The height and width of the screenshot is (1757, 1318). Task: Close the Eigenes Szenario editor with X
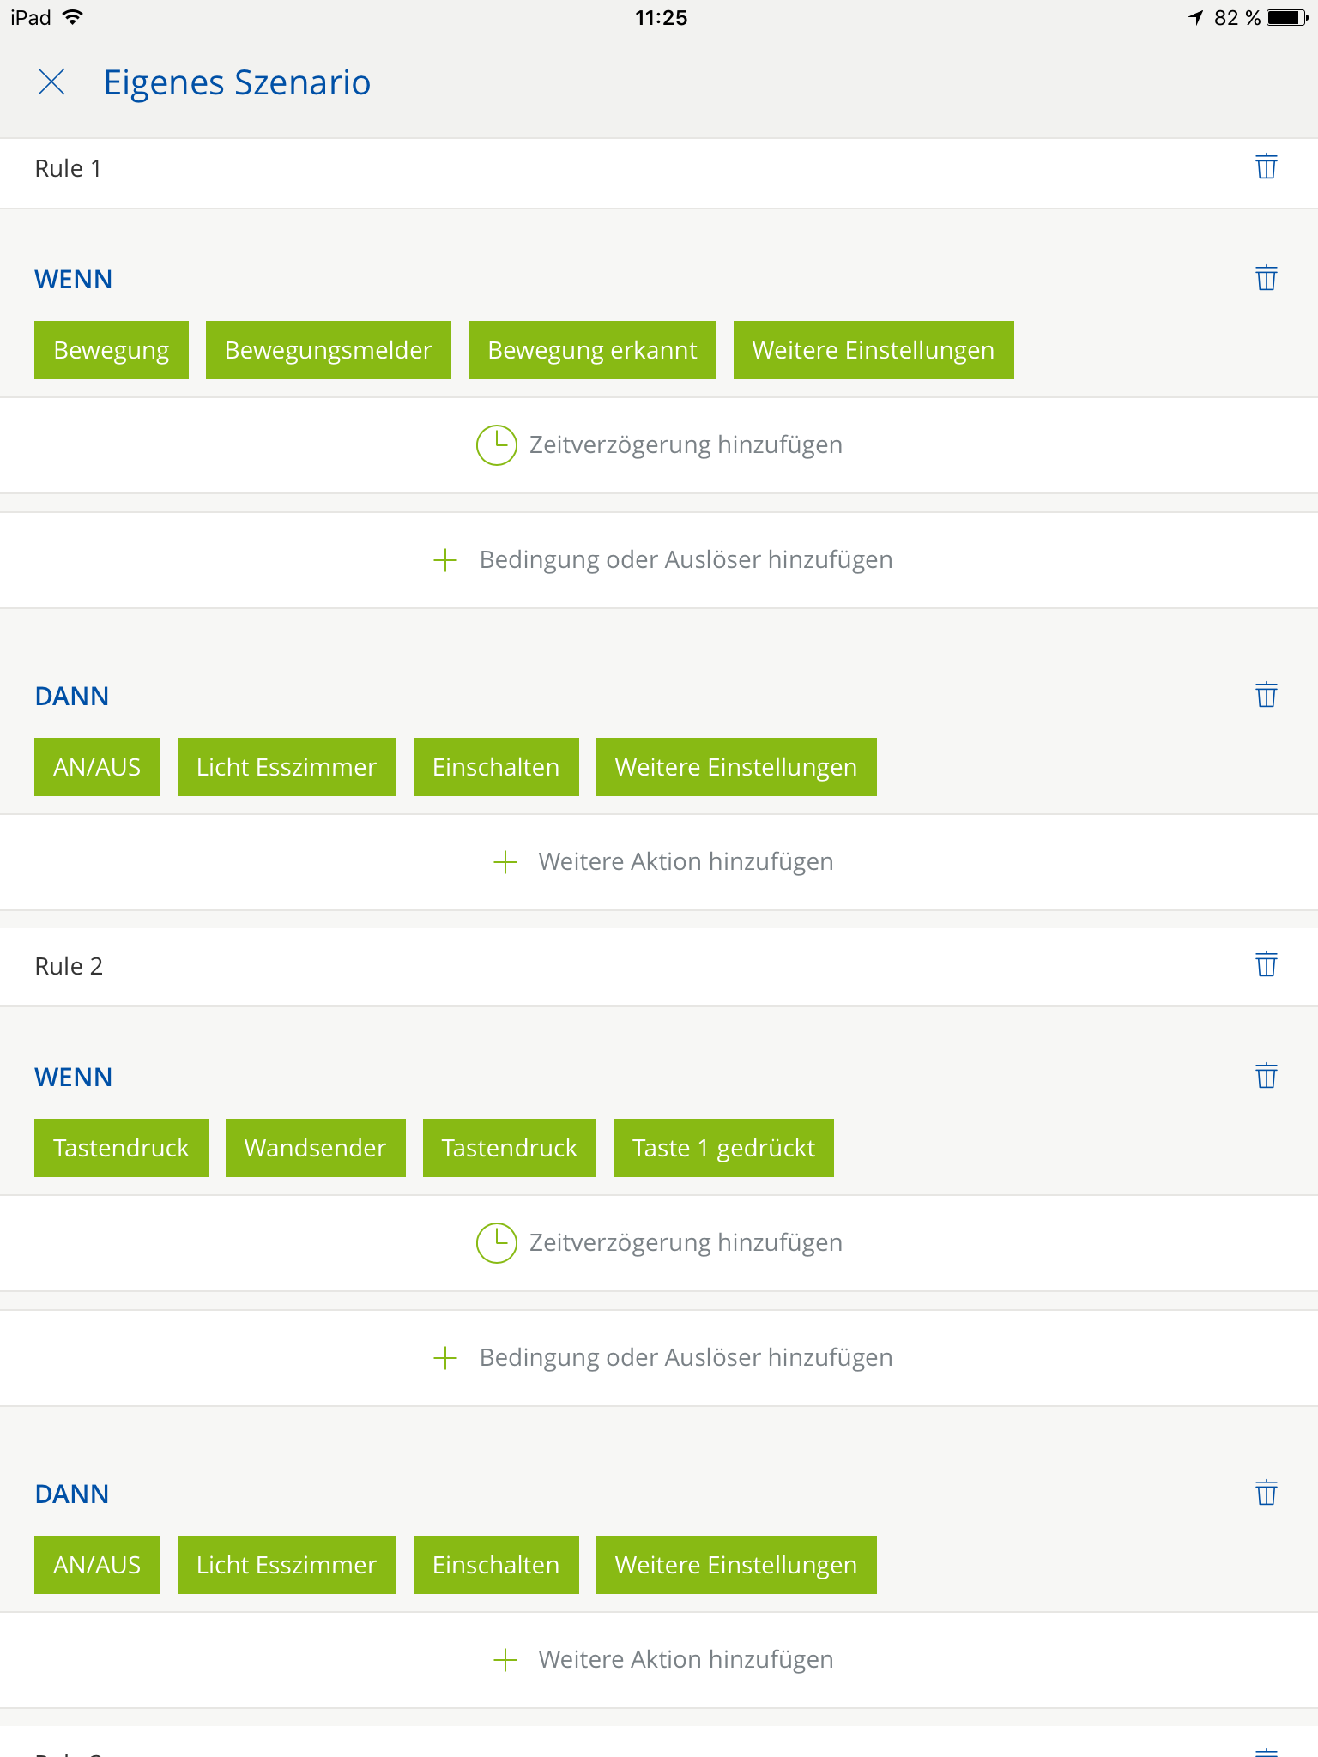(51, 82)
